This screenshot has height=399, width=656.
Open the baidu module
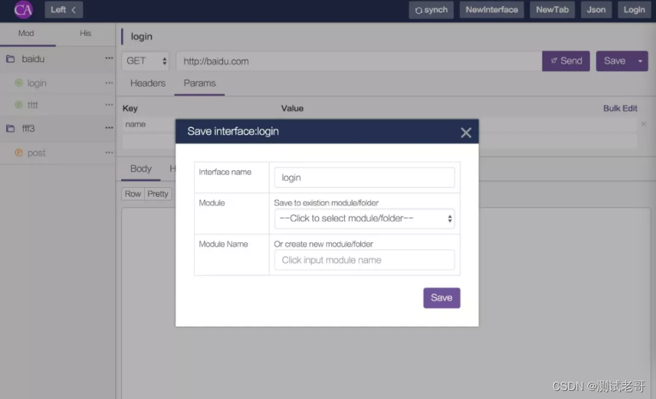33,59
